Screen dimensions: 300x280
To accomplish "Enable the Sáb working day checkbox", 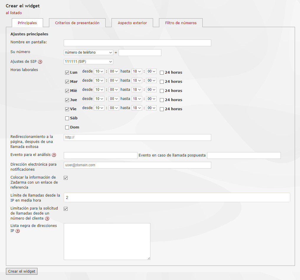I will point(67,118).
